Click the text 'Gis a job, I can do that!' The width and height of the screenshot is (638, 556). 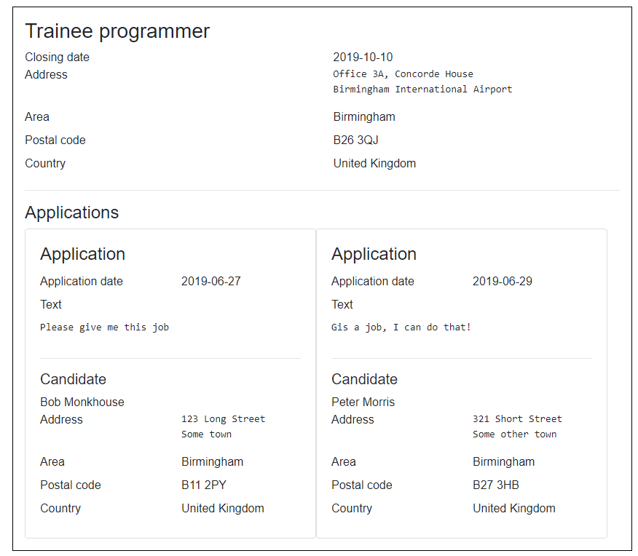click(x=401, y=327)
